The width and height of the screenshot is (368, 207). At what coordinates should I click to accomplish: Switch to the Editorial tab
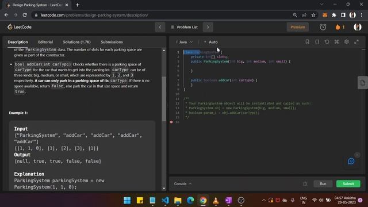point(45,42)
